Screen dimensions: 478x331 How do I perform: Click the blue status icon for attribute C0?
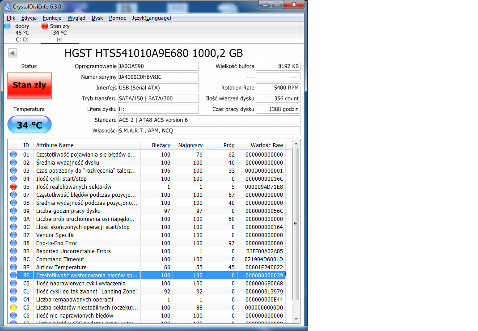pyautogui.click(x=13, y=284)
